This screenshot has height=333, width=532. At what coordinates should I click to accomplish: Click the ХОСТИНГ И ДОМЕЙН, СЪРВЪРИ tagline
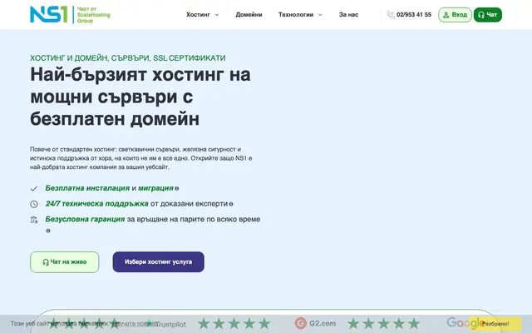click(x=127, y=58)
